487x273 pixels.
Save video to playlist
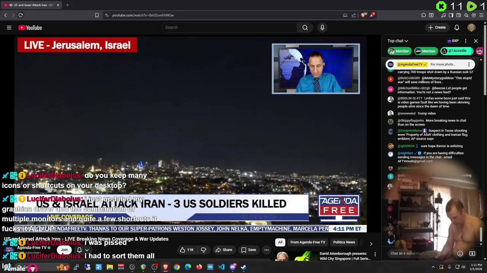(248, 250)
